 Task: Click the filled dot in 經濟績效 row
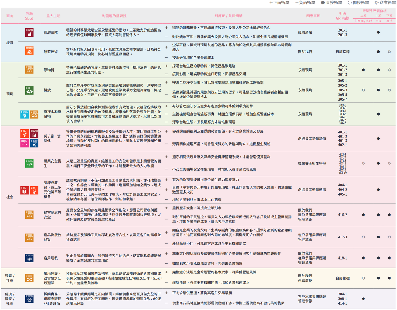(x=378, y=33)
